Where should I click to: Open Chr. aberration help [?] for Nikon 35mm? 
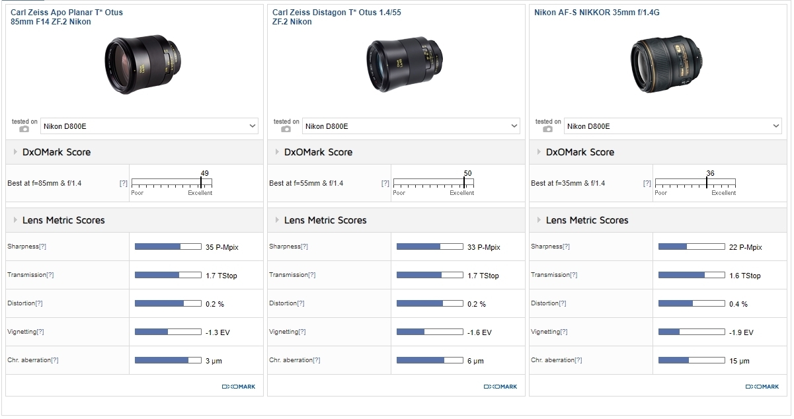578,360
